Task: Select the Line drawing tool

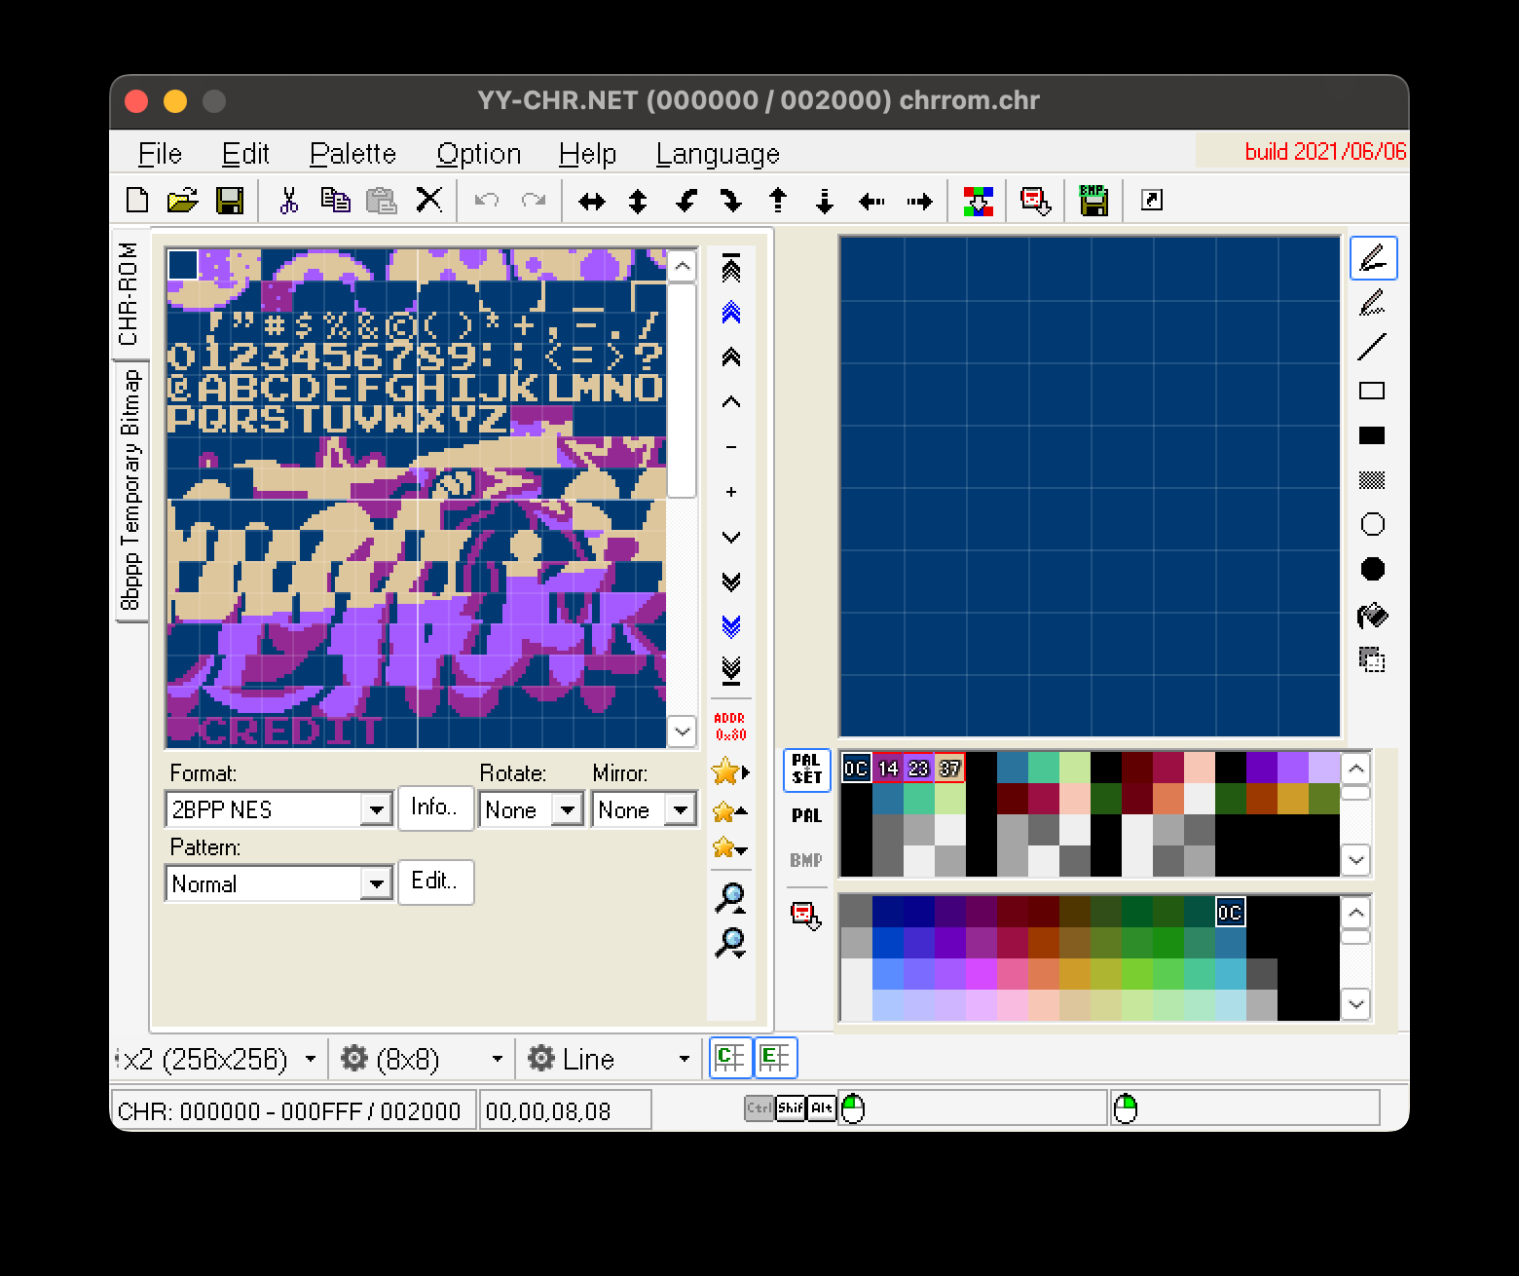Action: (1372, 347)
